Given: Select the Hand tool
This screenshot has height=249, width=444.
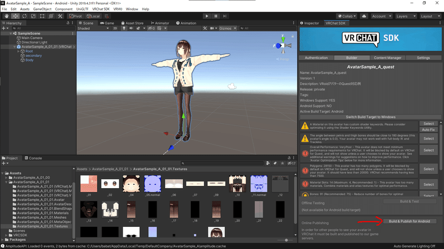Looking at the screenshot, I should [x=7, y=16].
